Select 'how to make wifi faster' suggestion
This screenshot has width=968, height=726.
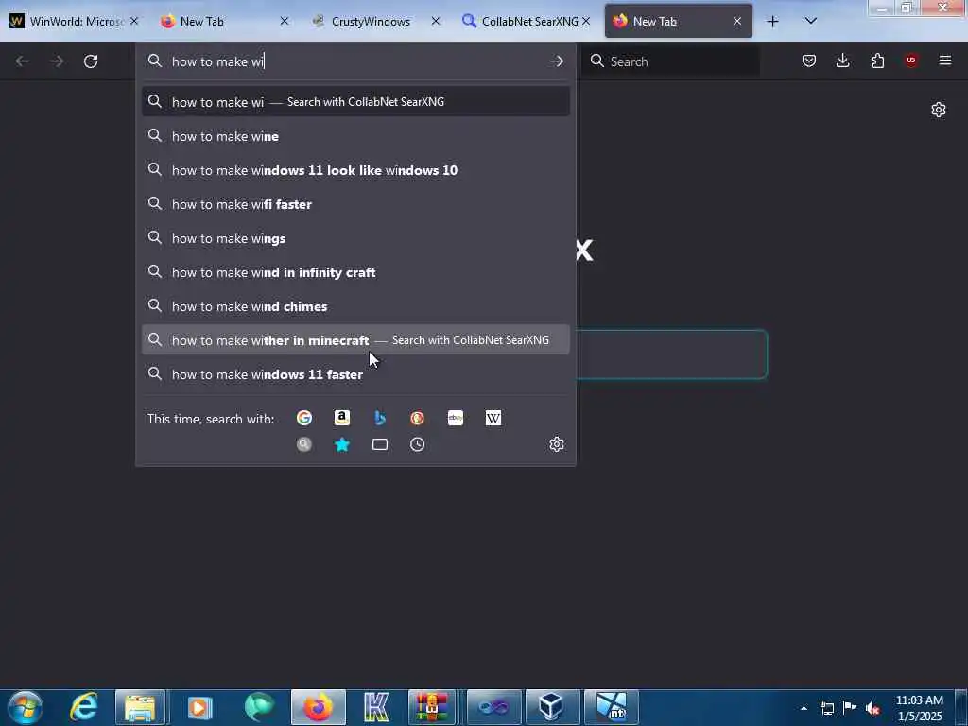click(355, 204)
